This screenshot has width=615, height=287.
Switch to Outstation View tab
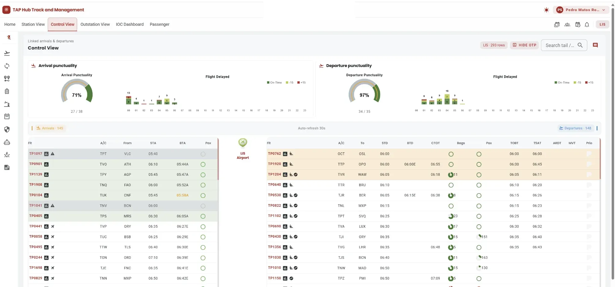pyautogui.click(x=95, y=25)
